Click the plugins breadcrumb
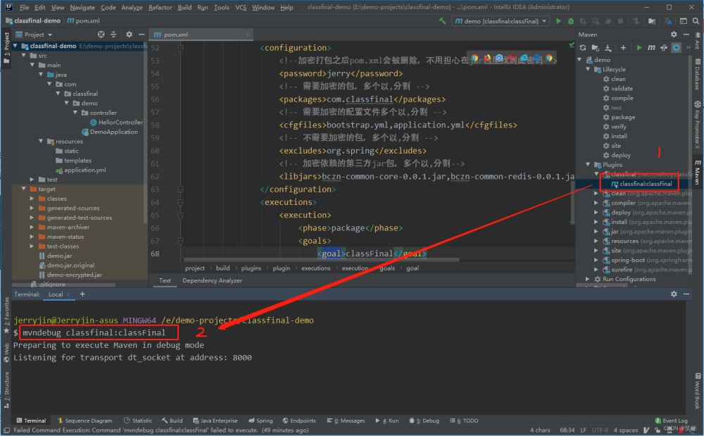The width and height of the screenshot is (704, 436). point(251,268)
